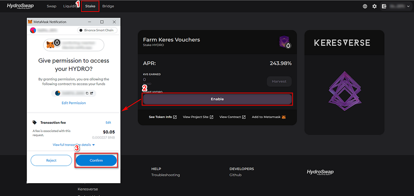This screenshot has width=414, height=196.
Task: Open the language globe icon in header
Action: (365, 6)
